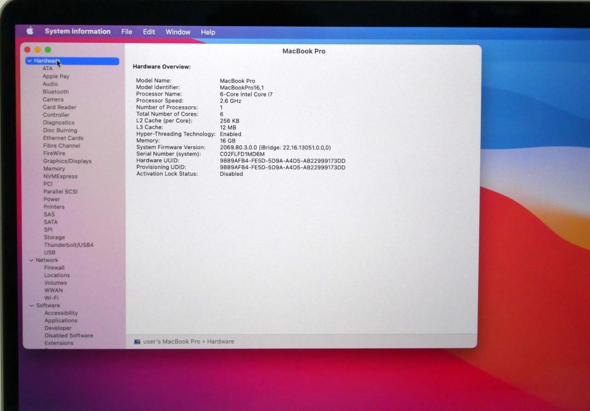Collapse the Network section chevron
The height and width of the screenshot is (411, 590).
point(31,260)
